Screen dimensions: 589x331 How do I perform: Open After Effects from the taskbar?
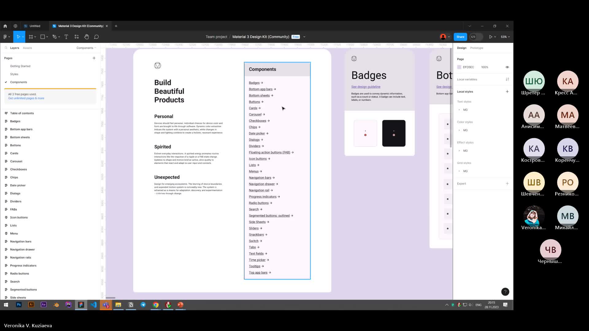tap(44, 305)
